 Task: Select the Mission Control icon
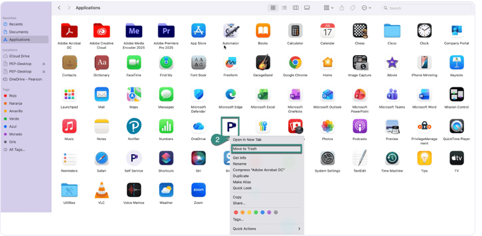(x=457, y=94)
